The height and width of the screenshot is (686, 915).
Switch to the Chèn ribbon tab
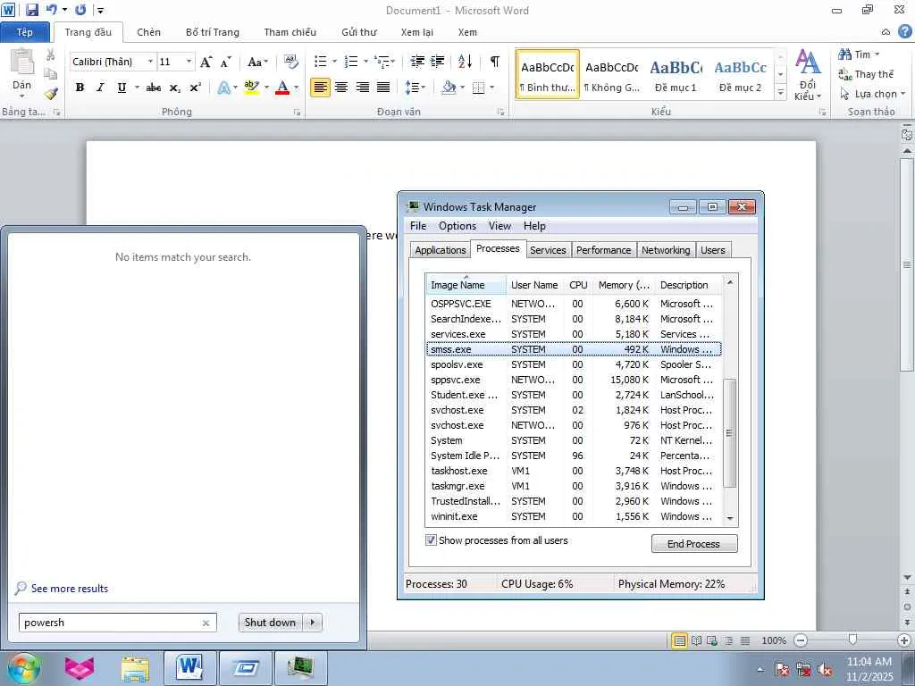(x=149, y=32)
